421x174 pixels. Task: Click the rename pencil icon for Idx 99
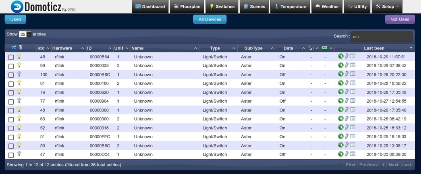[346, 65]
